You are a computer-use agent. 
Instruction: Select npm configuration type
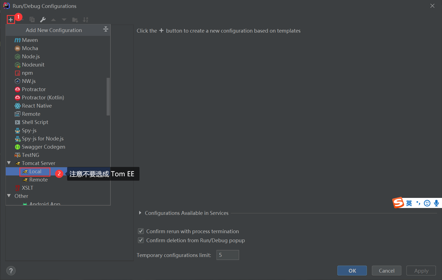coord(58,73)
